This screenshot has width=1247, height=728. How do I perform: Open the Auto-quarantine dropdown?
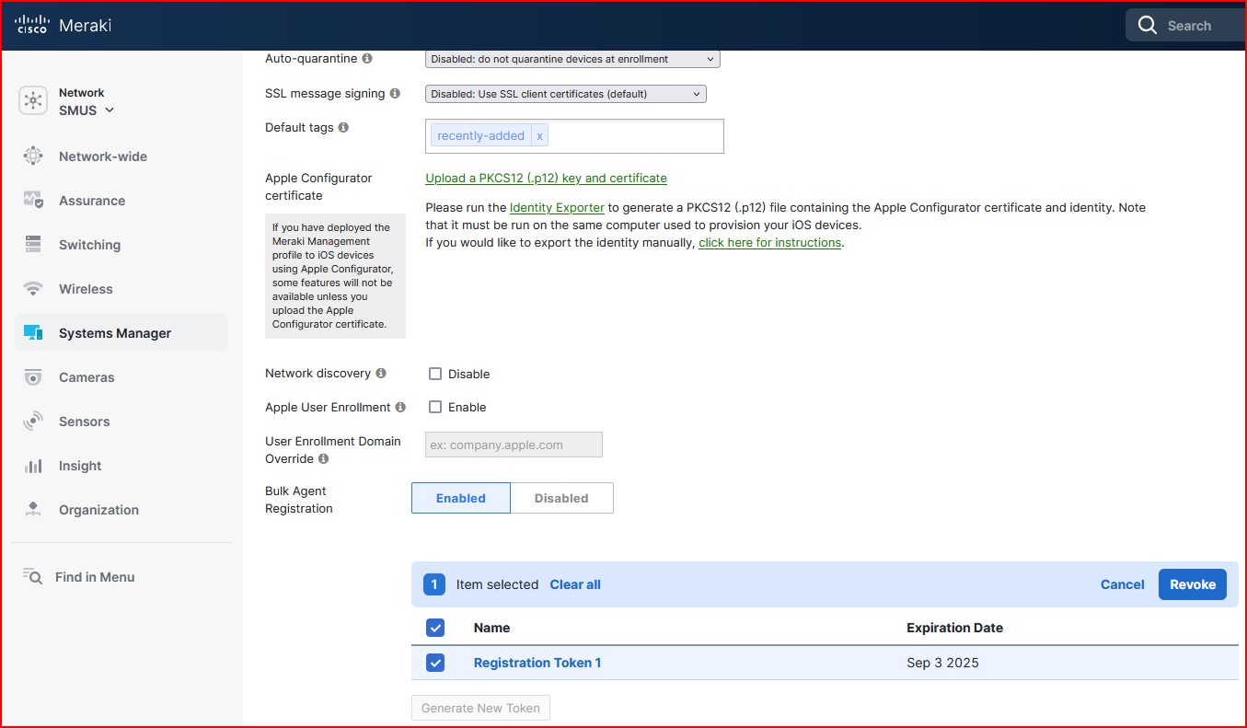(572, 59)
